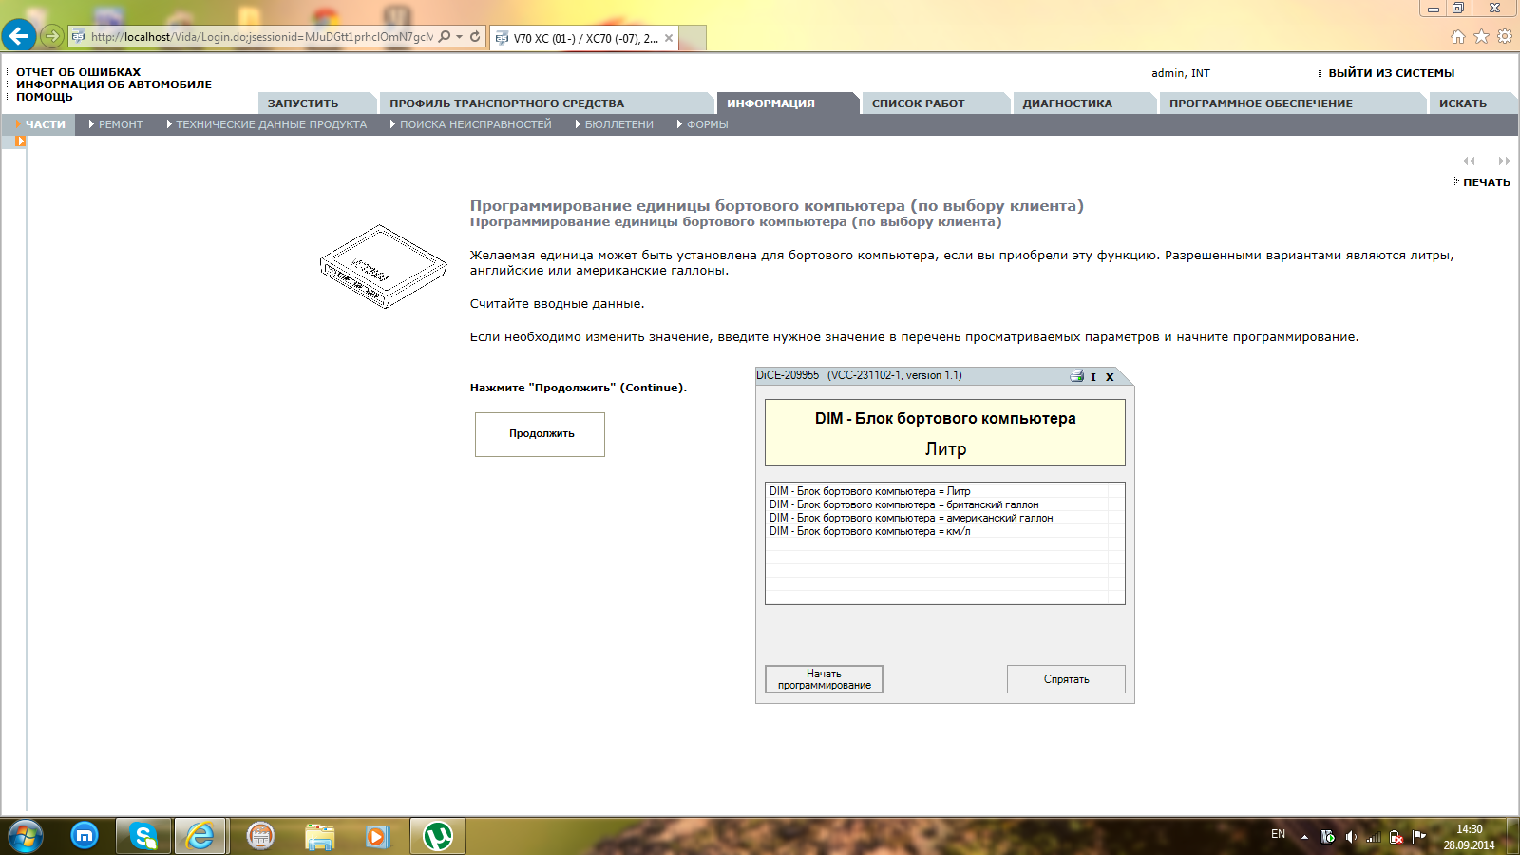Viewport: 1520px width, 855px height.
Task: Click the printer icon in DiCE dialog
Action: pos(1076,376)
